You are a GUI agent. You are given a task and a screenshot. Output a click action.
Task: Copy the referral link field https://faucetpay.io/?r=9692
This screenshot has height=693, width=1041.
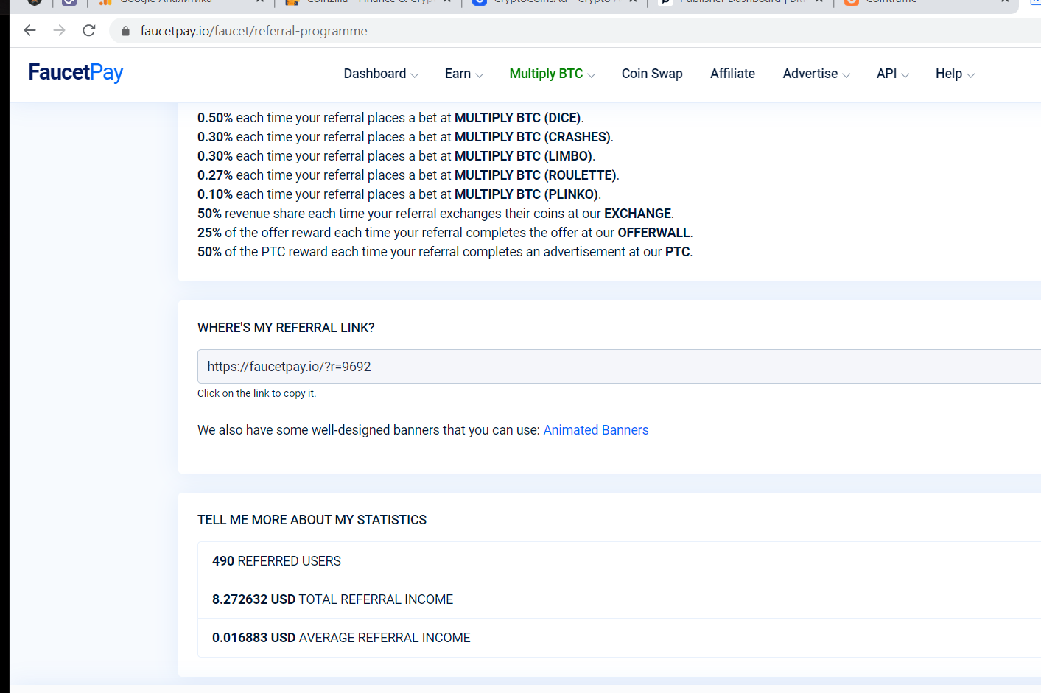[619, 366]
